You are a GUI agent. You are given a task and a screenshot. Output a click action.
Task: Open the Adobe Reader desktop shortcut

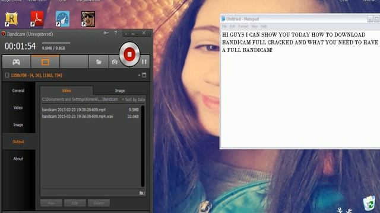pos(37,18)
